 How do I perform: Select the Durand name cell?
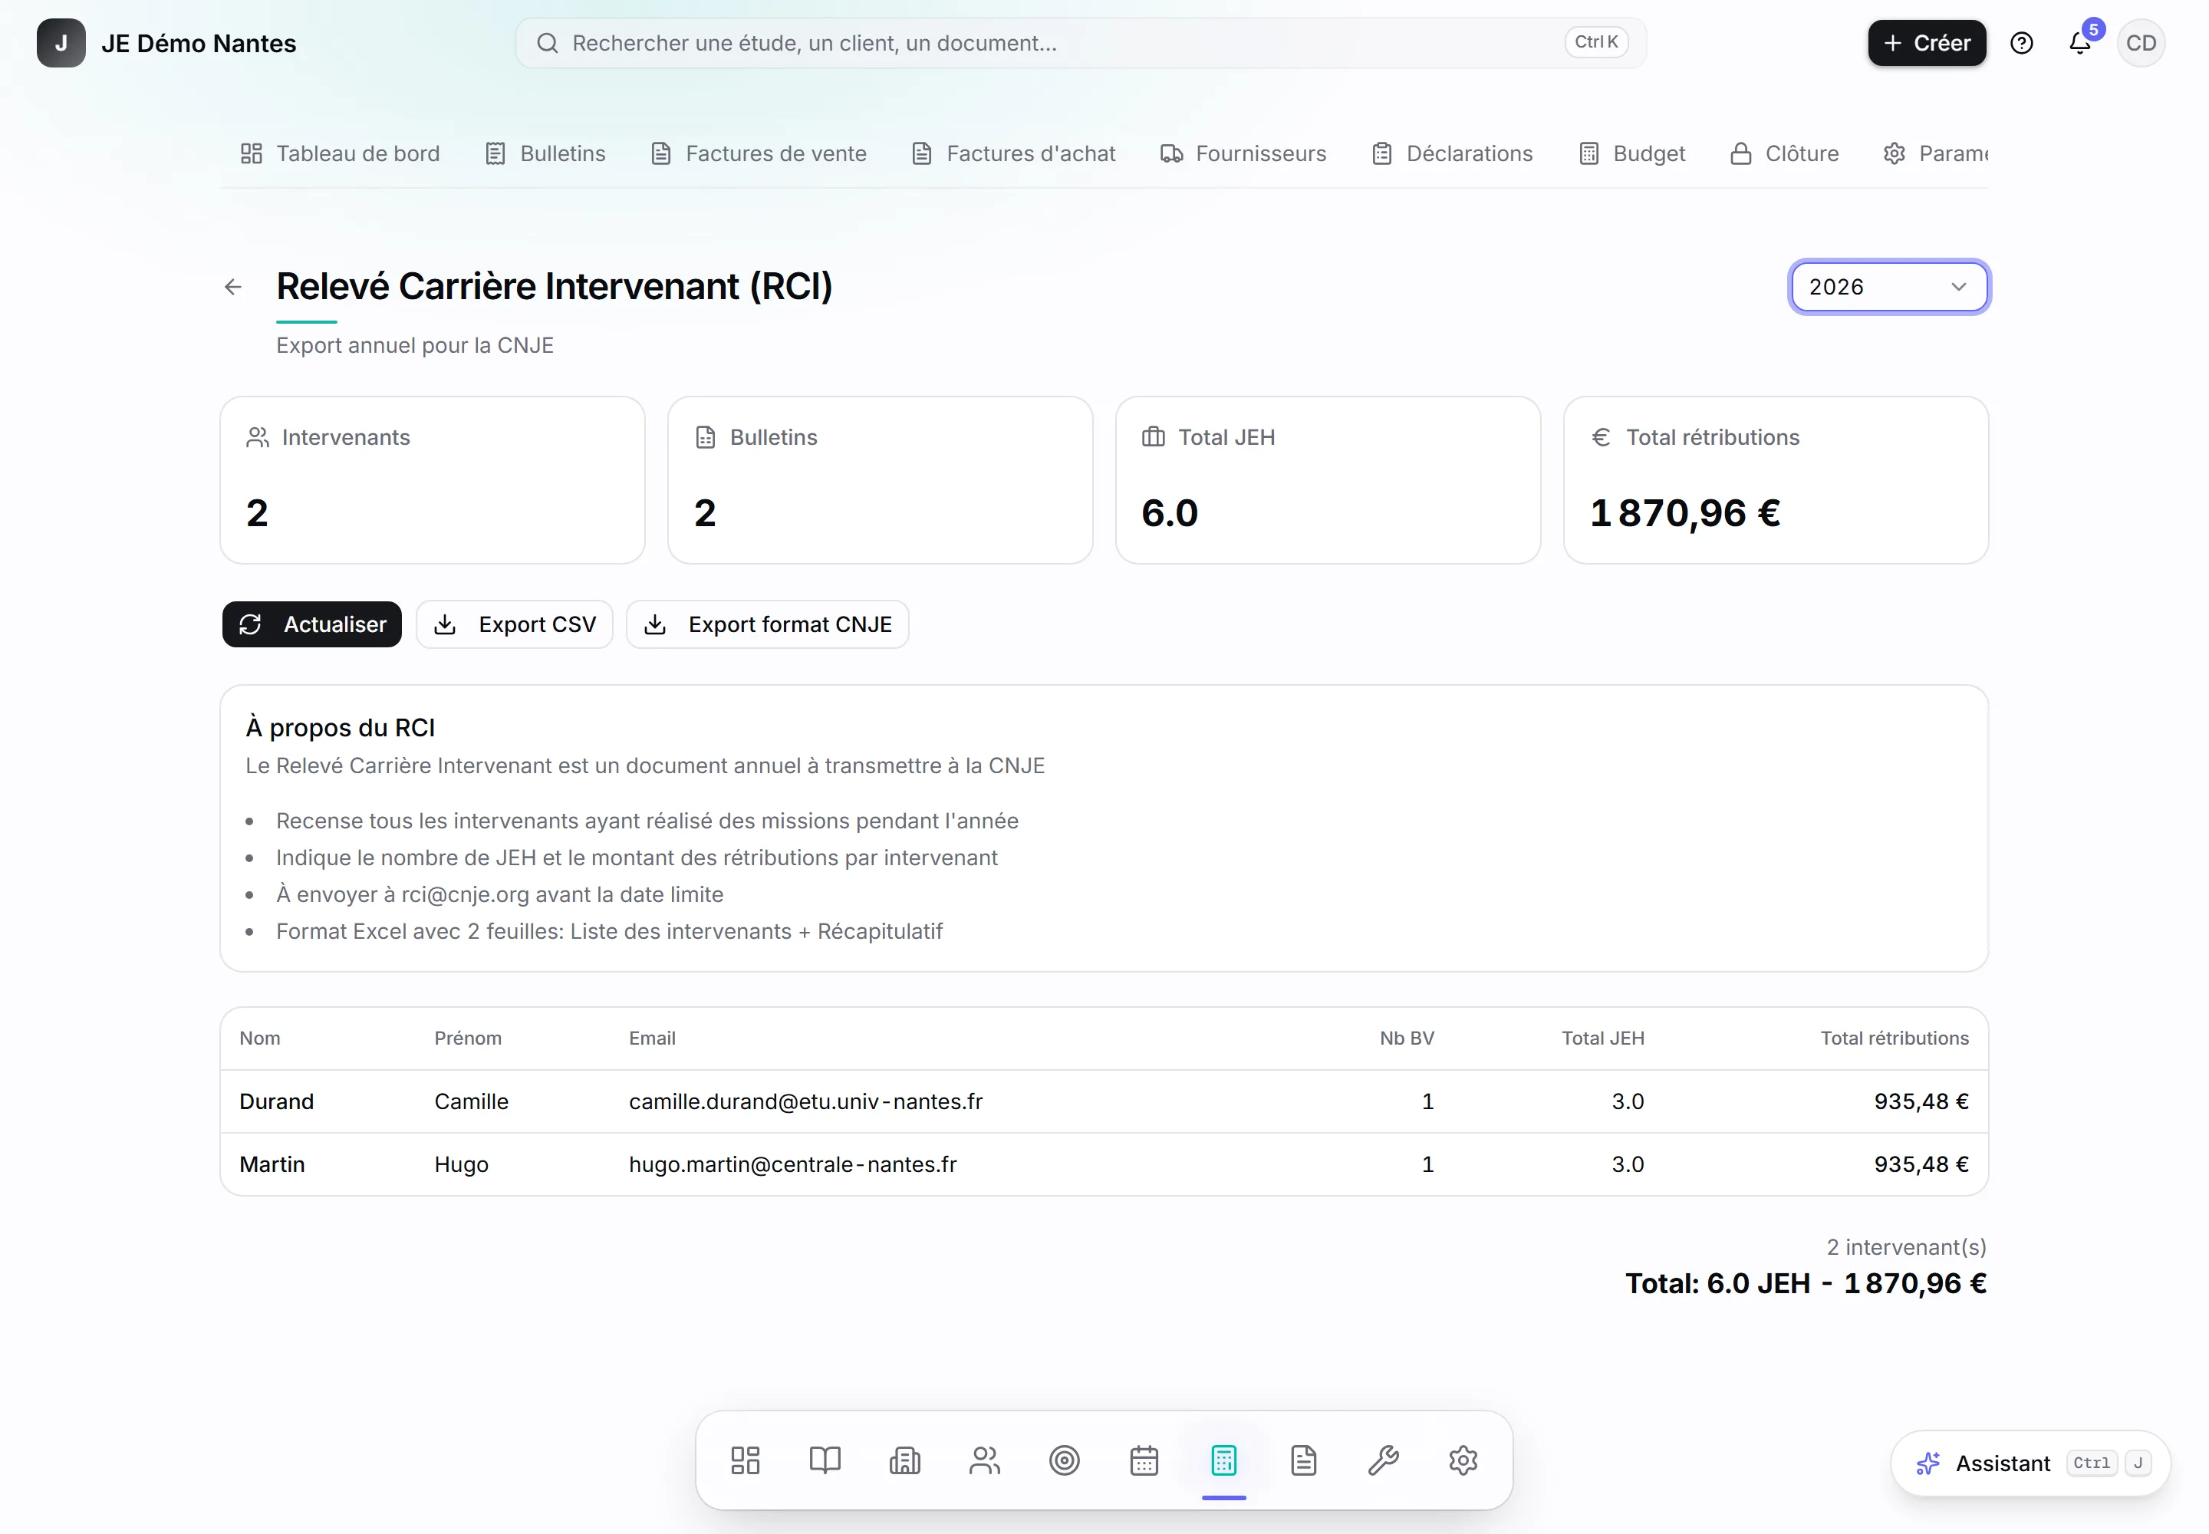pos(277,1101)
